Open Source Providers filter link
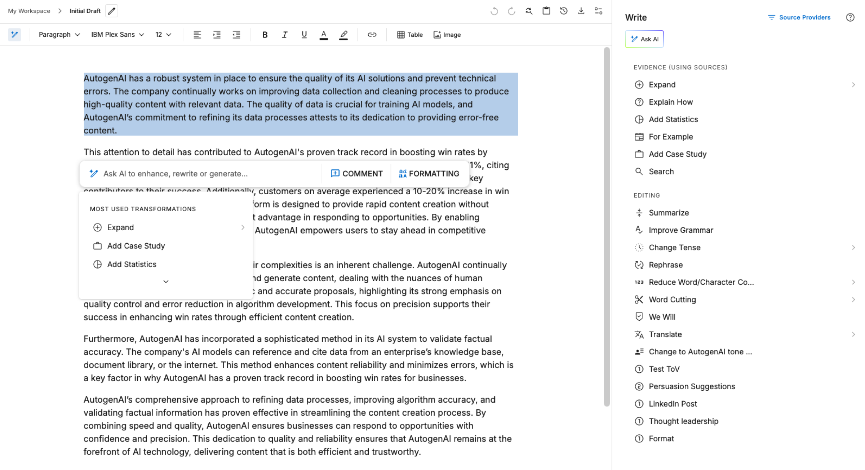 (799, 17)
